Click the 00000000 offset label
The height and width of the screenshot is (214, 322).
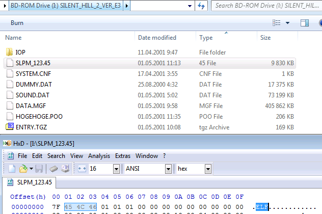28,207
